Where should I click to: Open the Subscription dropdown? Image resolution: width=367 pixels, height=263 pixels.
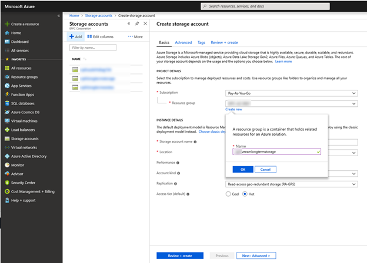292,93
